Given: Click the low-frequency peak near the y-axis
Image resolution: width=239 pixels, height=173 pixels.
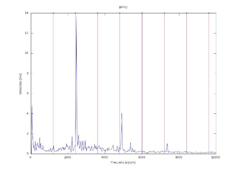Looking at the screenshot, I should [32, 106].
